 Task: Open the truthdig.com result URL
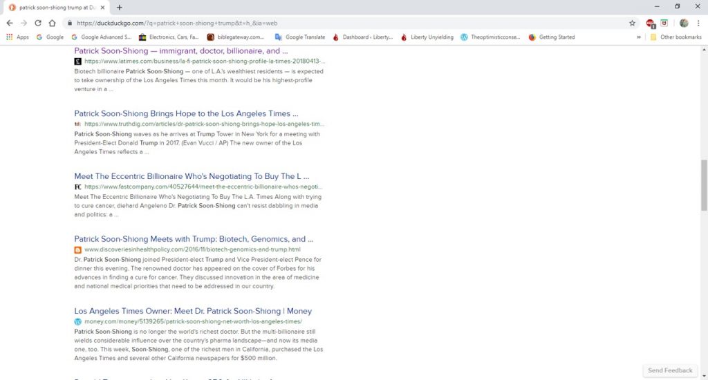(204, 124)
